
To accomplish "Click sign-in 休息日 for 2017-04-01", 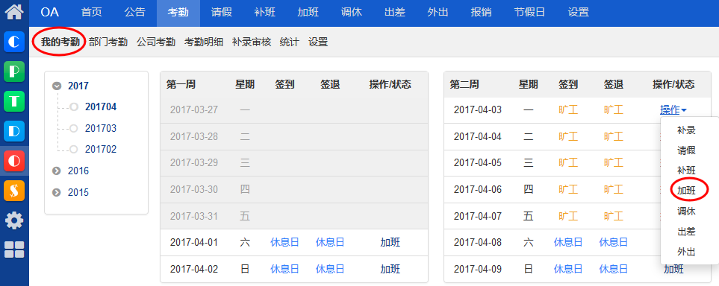I will point(284,243).
